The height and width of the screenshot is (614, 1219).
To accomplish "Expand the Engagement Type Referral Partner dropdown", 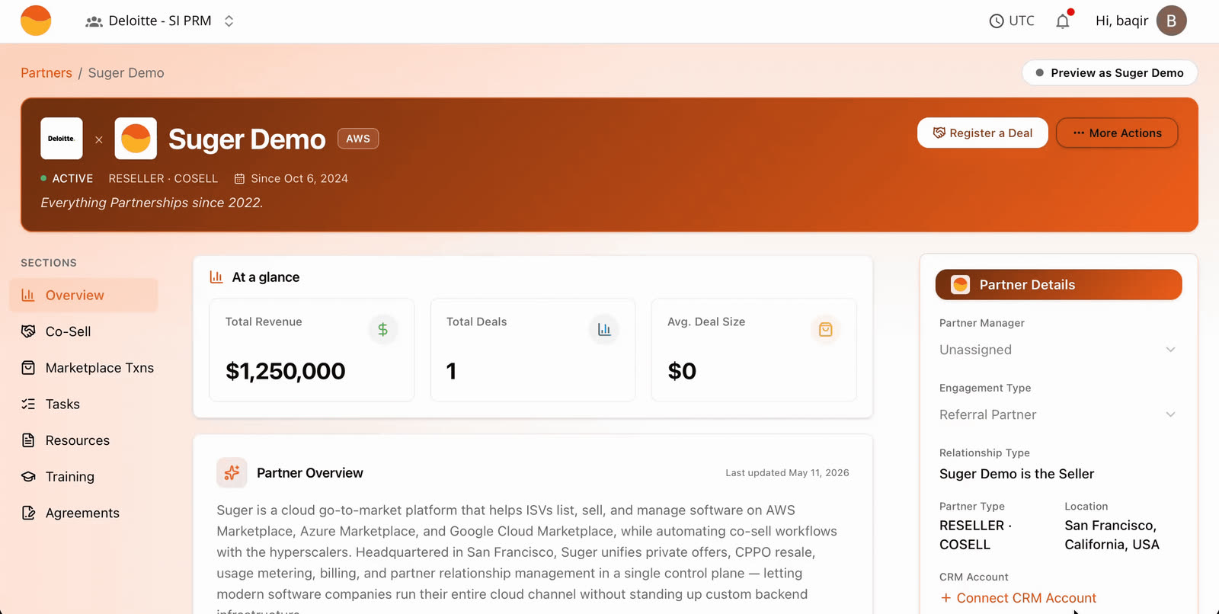I will click(1058, 414).
